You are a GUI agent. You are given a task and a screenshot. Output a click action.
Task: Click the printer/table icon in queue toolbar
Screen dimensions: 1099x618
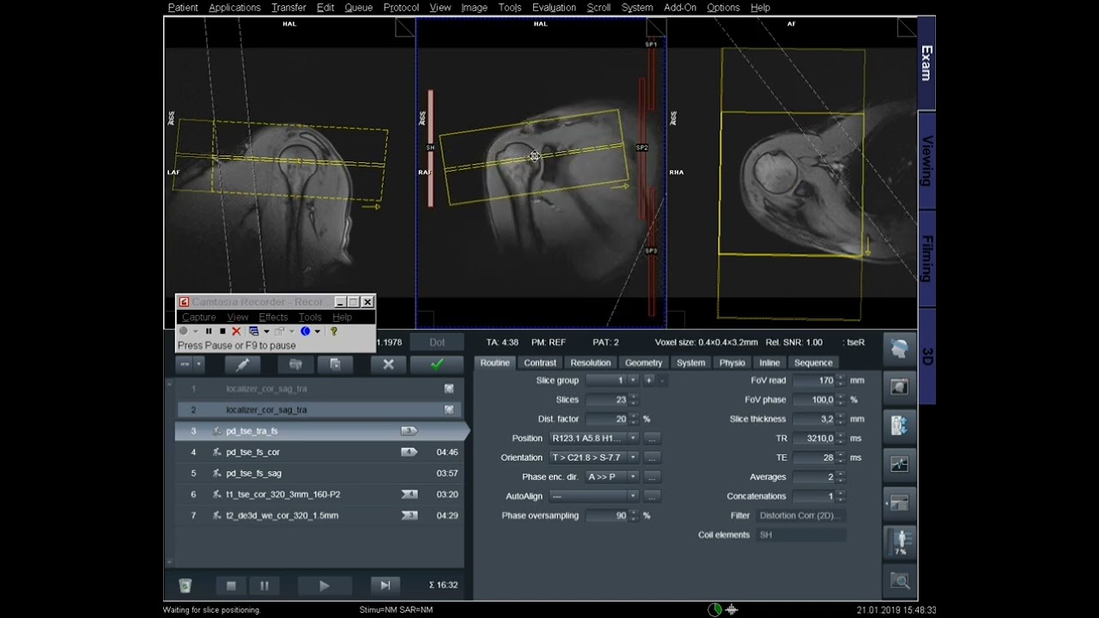[295, 364]
